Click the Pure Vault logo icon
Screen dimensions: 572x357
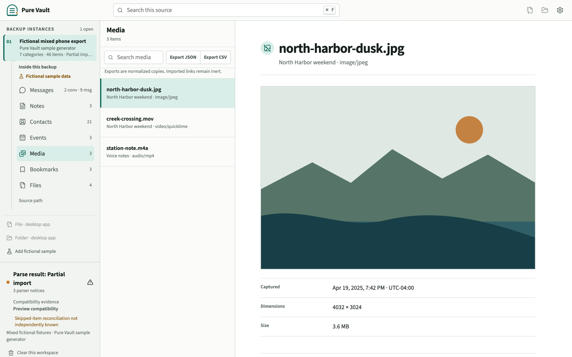(x=12, y=10)
